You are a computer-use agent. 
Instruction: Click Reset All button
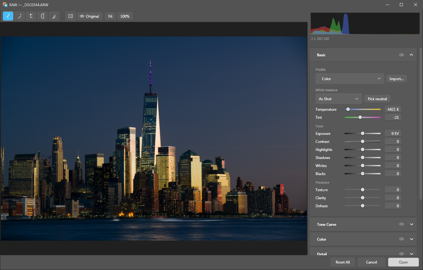pos(343,262)
